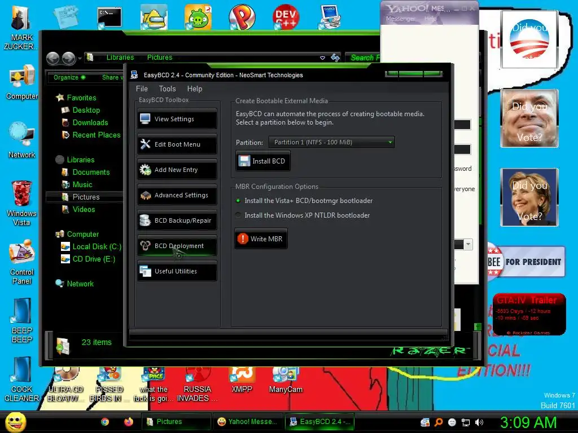Click Obama Did you vote gadget

pos(529,39)
